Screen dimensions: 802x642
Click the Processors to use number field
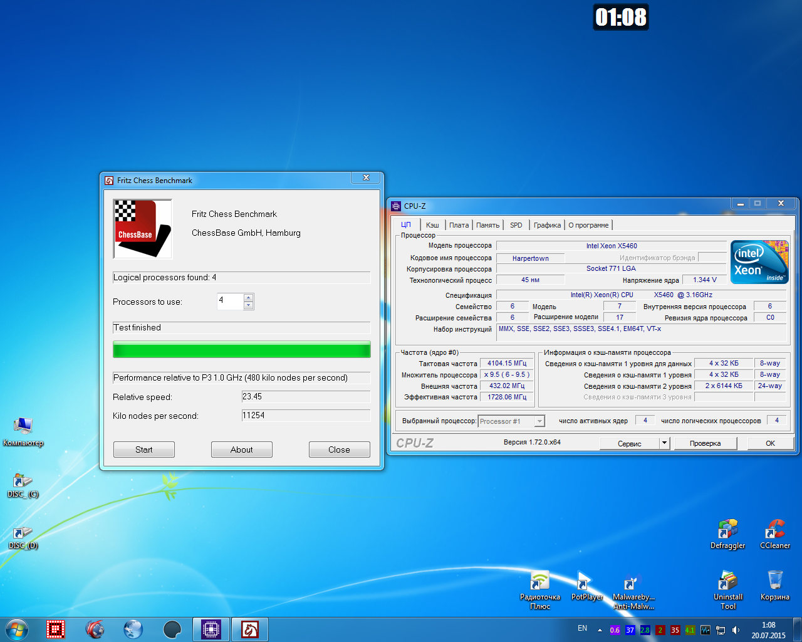(230, 302)
